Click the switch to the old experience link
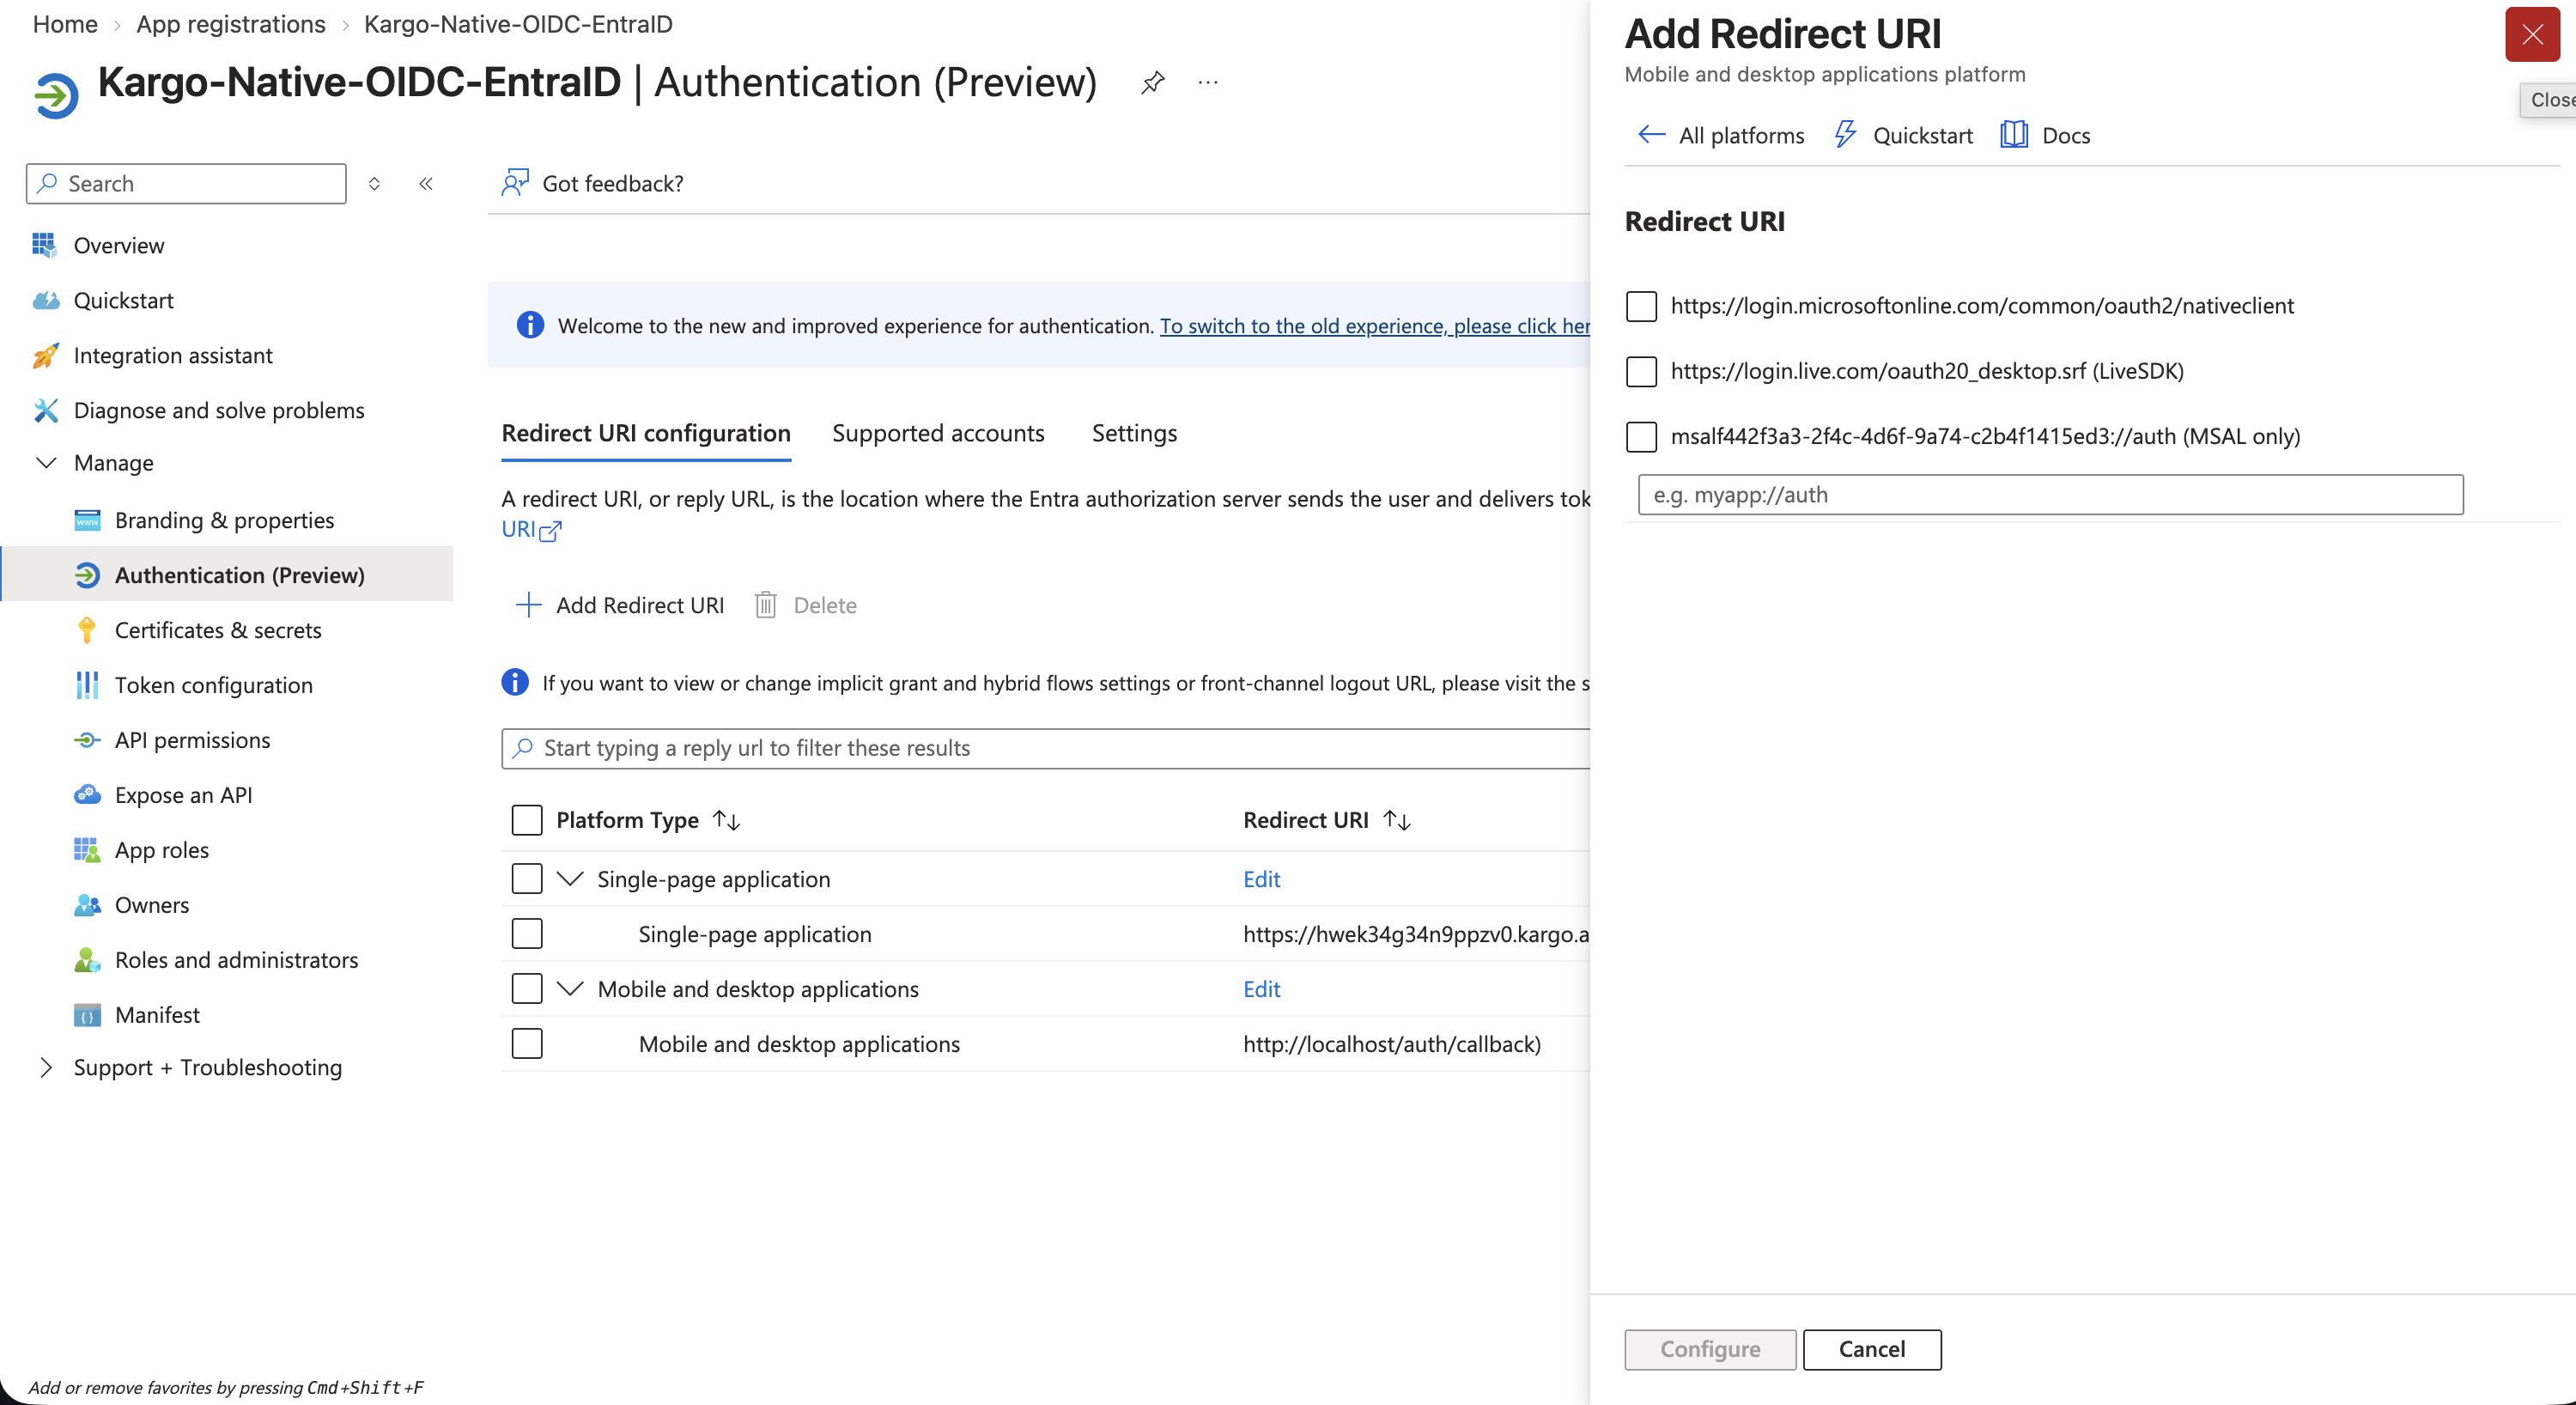 (1375, 326)
